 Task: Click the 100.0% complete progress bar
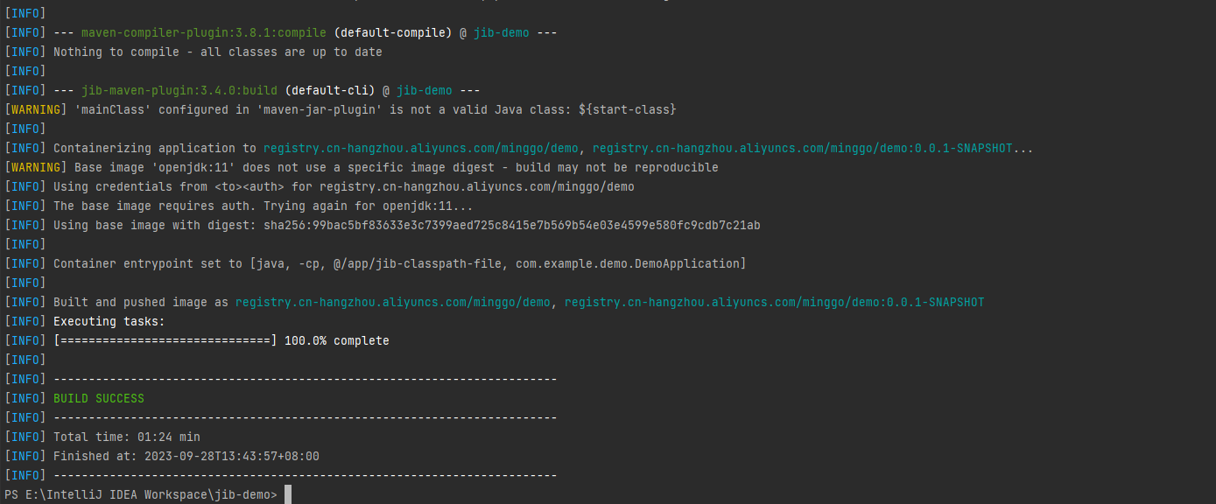tap(219, 340)
